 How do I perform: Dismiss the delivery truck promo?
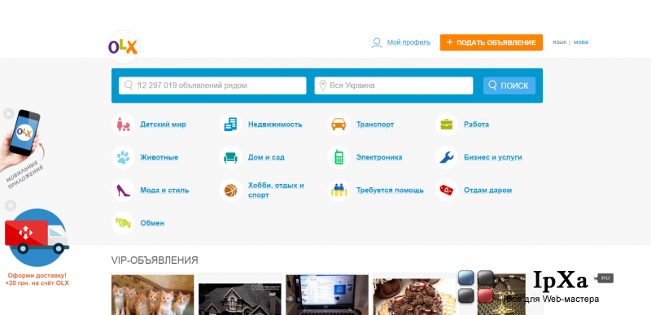coord(11,205)
